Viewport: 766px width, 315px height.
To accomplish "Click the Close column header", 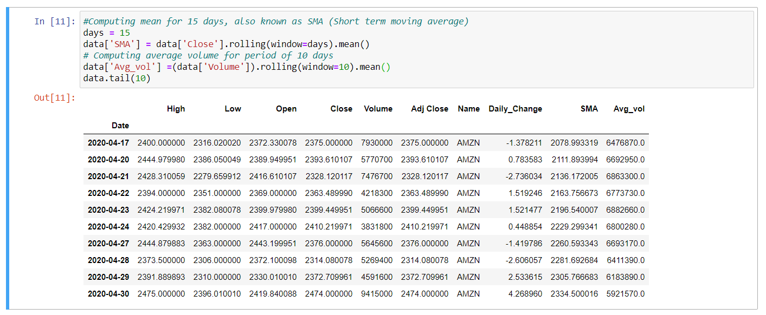I will click(x=342, y=109).
